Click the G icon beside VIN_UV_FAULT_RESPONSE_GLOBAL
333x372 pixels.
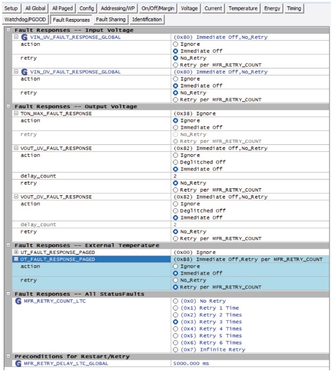point(25,37)
